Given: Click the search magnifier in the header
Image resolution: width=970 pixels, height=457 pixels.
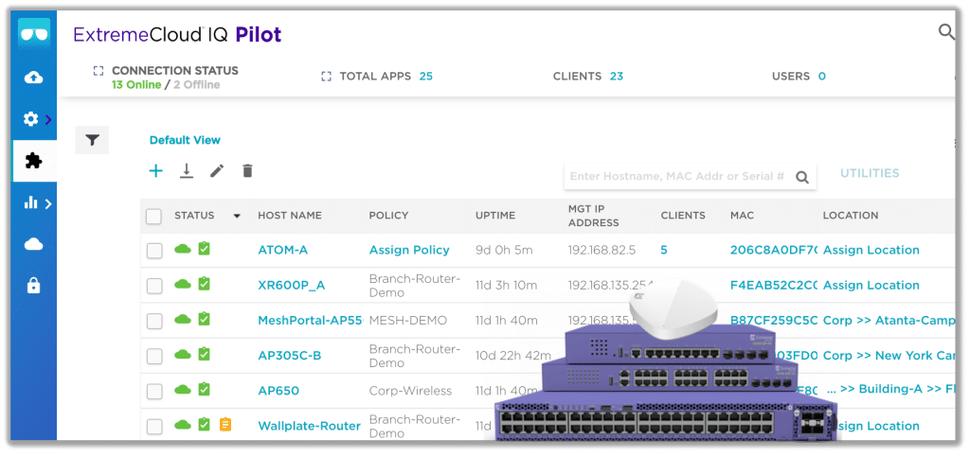Looking at the screenshot, I should [x=946, y=31].
